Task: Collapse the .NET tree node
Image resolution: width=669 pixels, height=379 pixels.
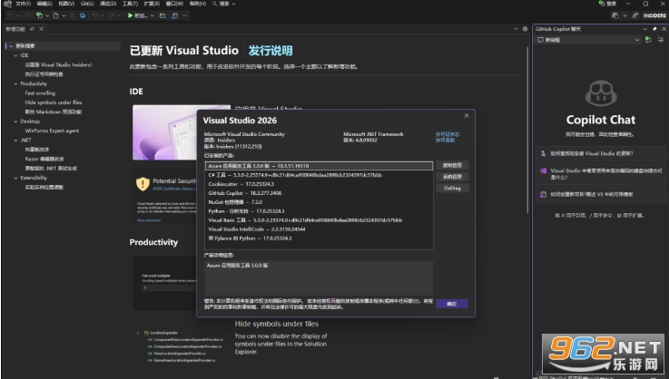Action: 15,141
